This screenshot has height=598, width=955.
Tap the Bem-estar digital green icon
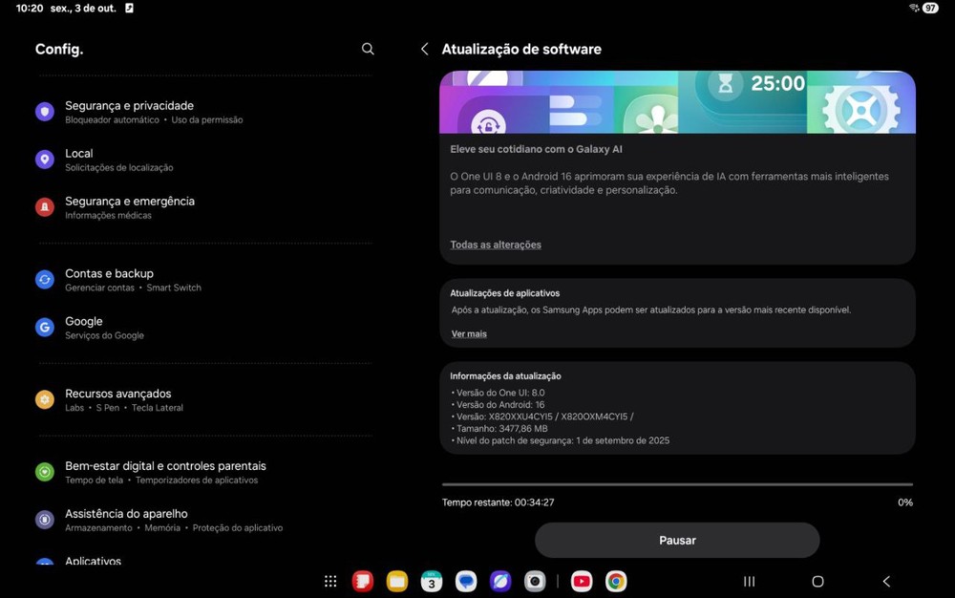click(45, 471)
